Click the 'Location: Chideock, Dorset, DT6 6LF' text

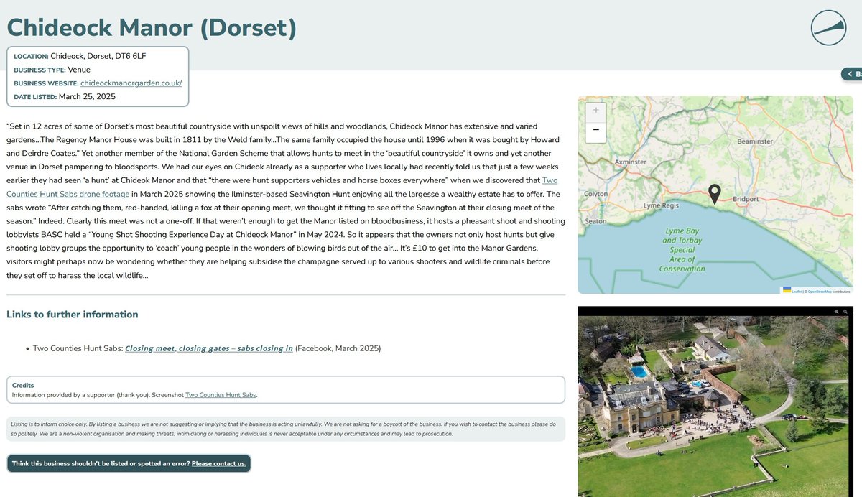[x=80, y=56]
